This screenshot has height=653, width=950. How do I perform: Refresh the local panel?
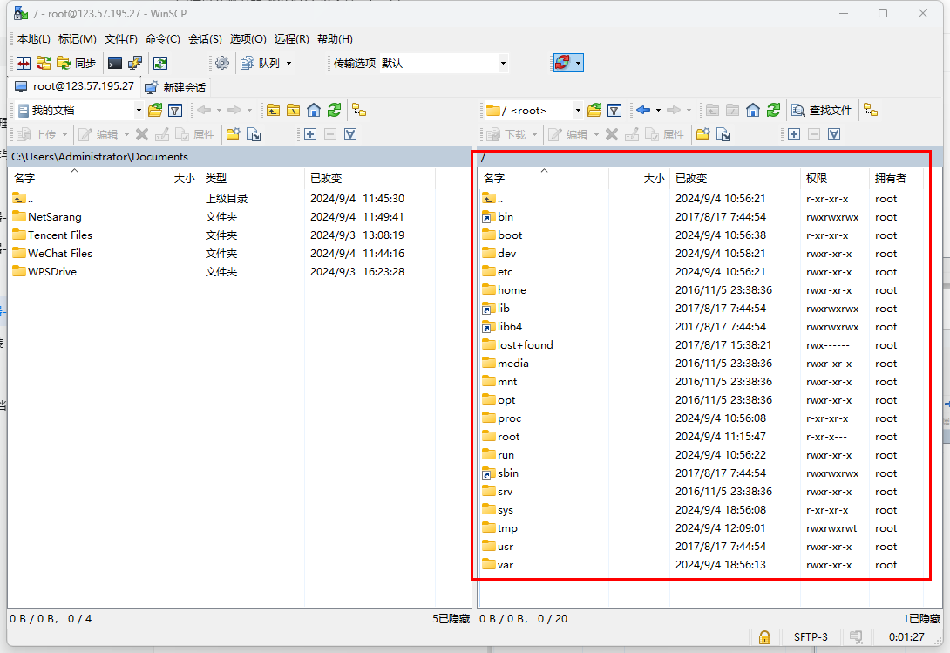point(334,111)
